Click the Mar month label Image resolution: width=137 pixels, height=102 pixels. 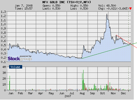[x=31, y=93]
